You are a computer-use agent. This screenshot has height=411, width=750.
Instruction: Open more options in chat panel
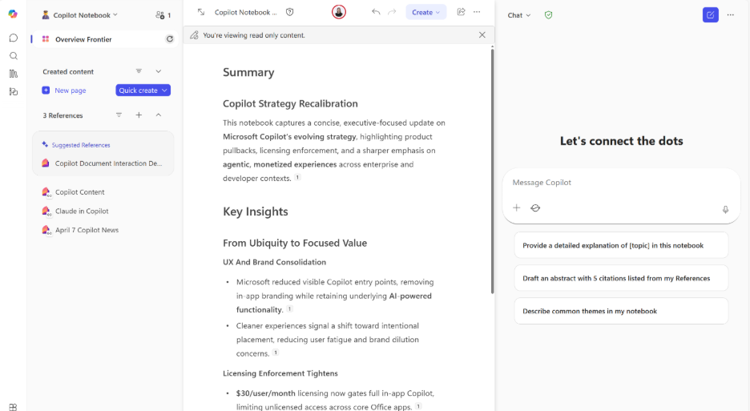731,15
